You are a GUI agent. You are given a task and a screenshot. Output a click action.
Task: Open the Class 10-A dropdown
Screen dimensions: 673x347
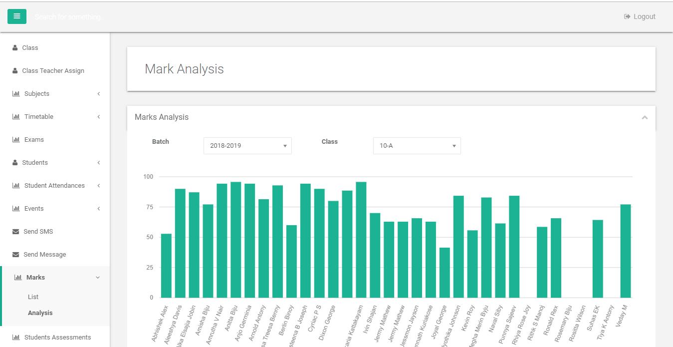[x=417, y=146]
